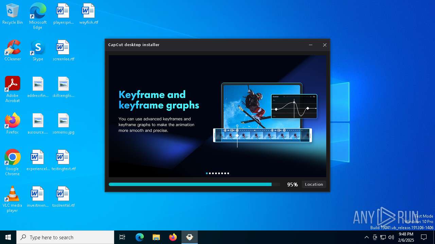The image size is (435, 244).
Task: Switch to CapCut installer taskbar button
Action: tap(189, 237)
